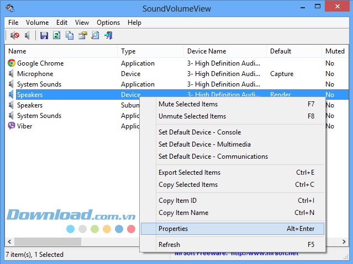Open the Options menu

pyautogui.click(x=108, y=23)
